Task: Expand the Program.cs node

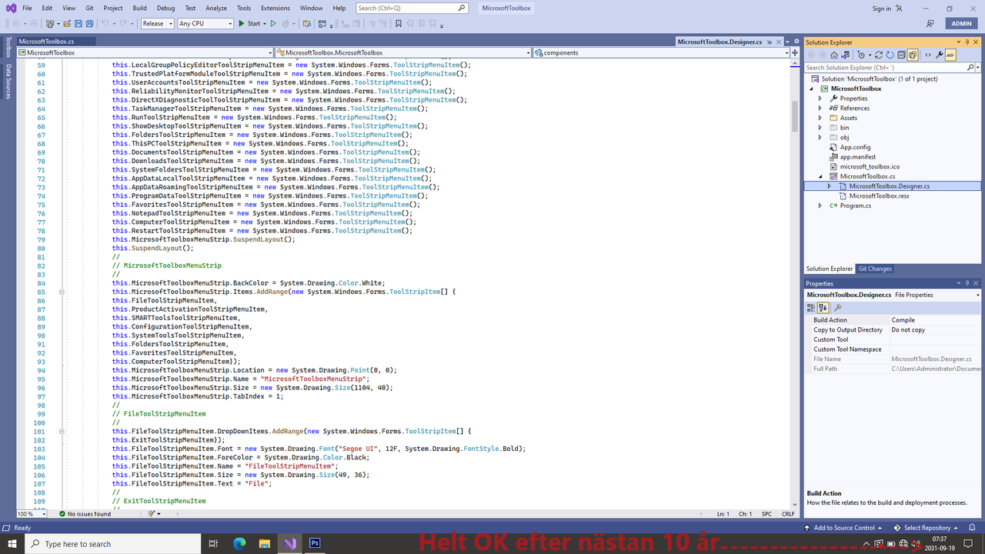Action: [820, 205]
